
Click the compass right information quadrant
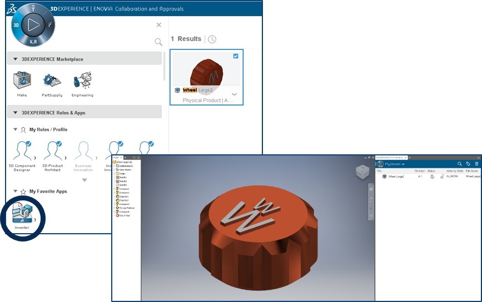pyautogui.click(x=50, y=24)
